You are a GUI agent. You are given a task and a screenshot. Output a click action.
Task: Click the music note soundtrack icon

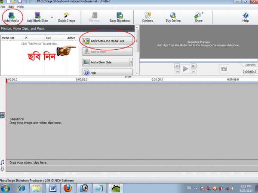(x=2, y=162)
